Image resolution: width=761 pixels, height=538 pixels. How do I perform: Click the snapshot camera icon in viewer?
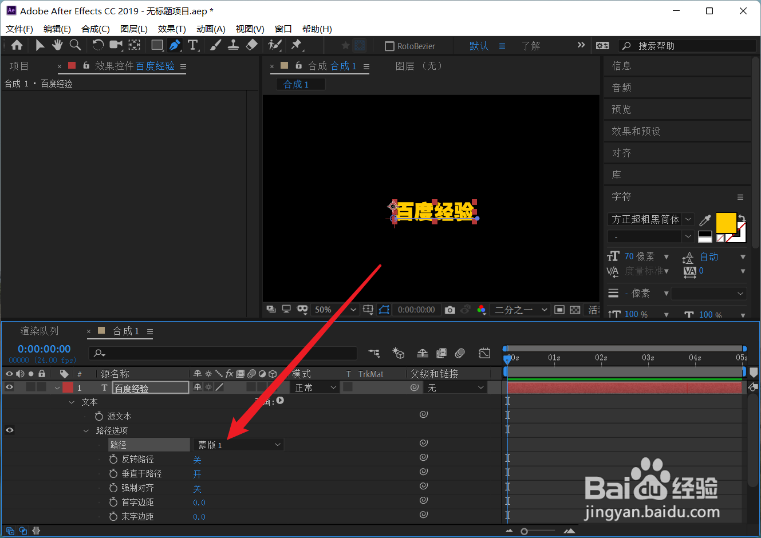coord(450,310)
